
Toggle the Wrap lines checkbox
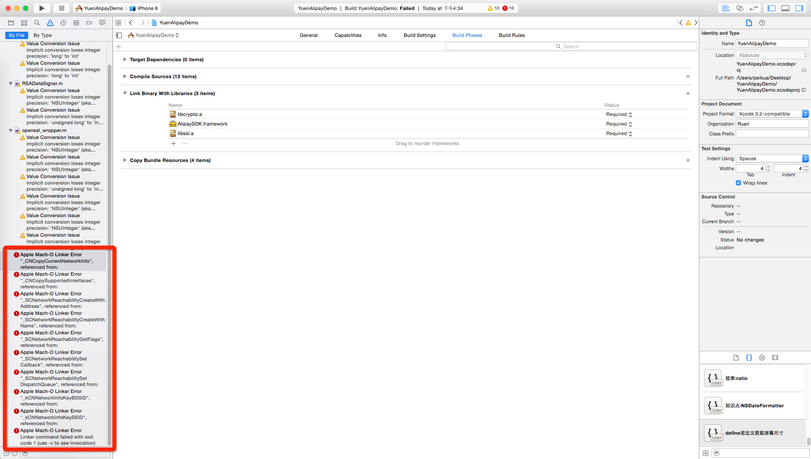[738, 183]
